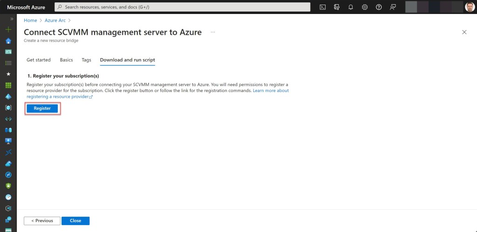Go to Home from the sidebar icon
Image resolution: width=477 pixels, height=232 pixels.
click(x=8, y=40)
